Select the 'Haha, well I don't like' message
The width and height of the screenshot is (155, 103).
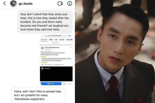(38, 95)
